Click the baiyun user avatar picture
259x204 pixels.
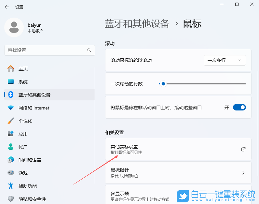[14, 27]
